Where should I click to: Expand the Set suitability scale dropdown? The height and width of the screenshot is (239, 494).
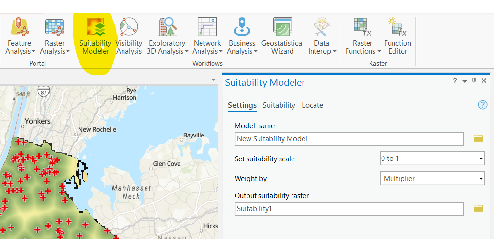pos(481,159)
